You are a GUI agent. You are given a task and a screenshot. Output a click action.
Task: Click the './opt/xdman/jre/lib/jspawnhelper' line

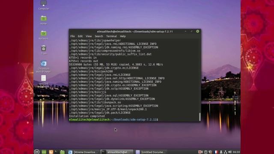click(95, 40)
